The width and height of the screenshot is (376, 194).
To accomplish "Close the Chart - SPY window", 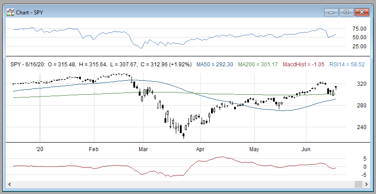I will [361, 12].
